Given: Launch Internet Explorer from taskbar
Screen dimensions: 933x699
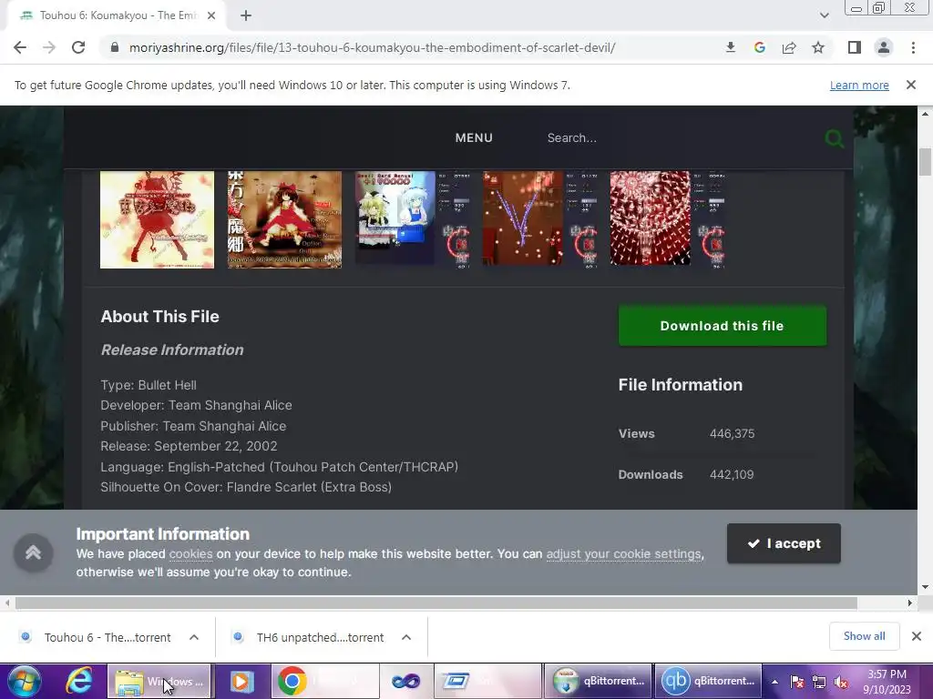Looking at the screenshot, I should pos(78,681).
